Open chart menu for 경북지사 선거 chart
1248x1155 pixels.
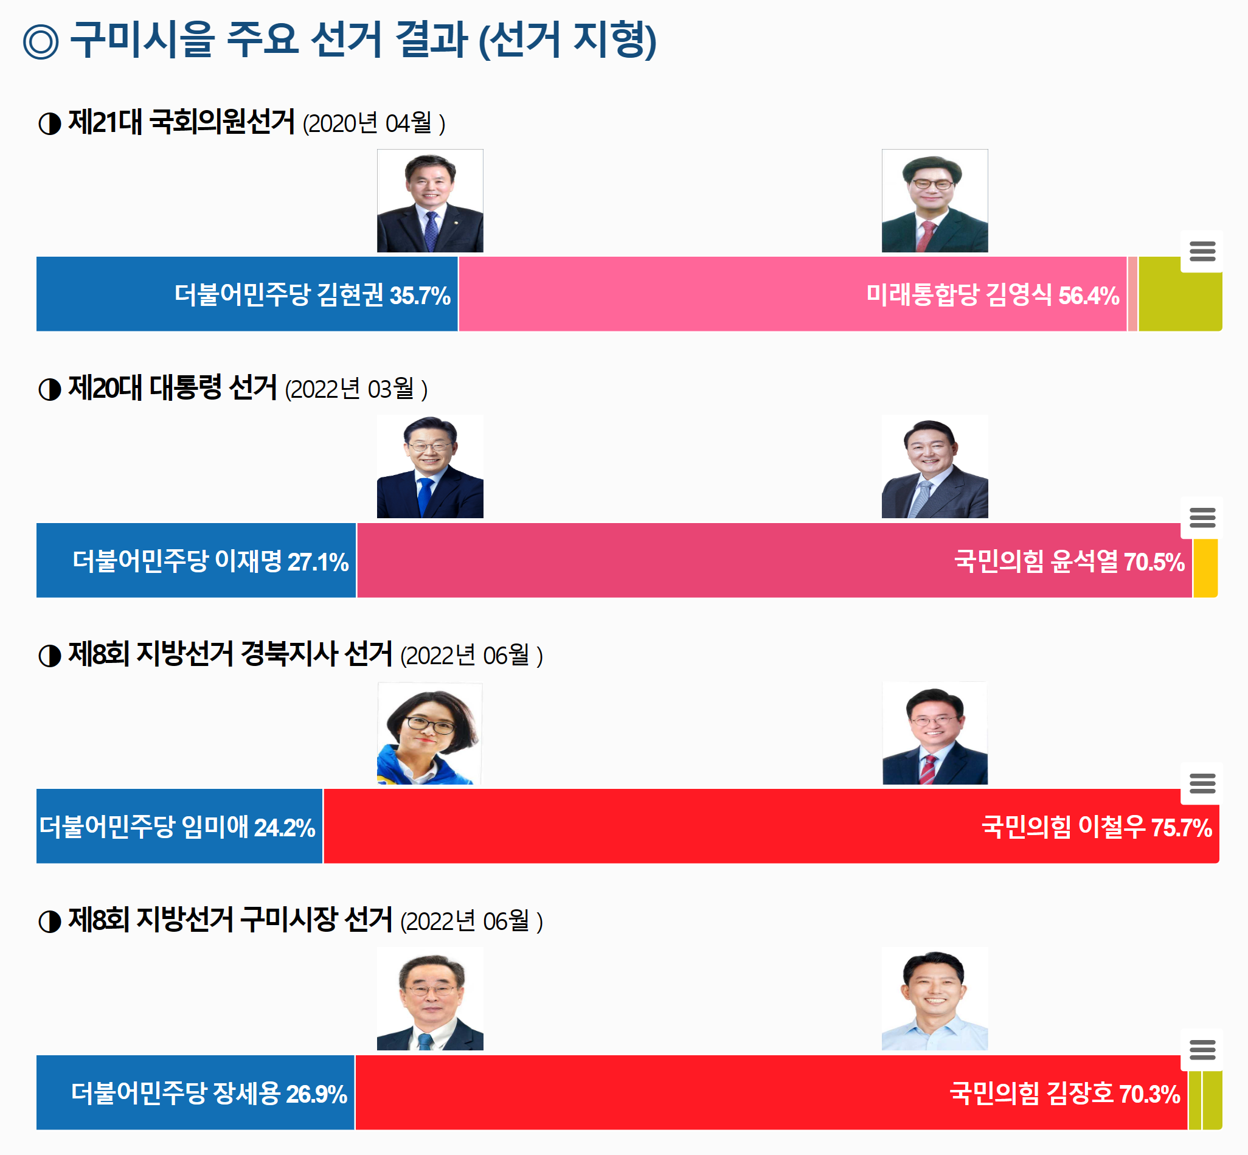[1201, 783]
